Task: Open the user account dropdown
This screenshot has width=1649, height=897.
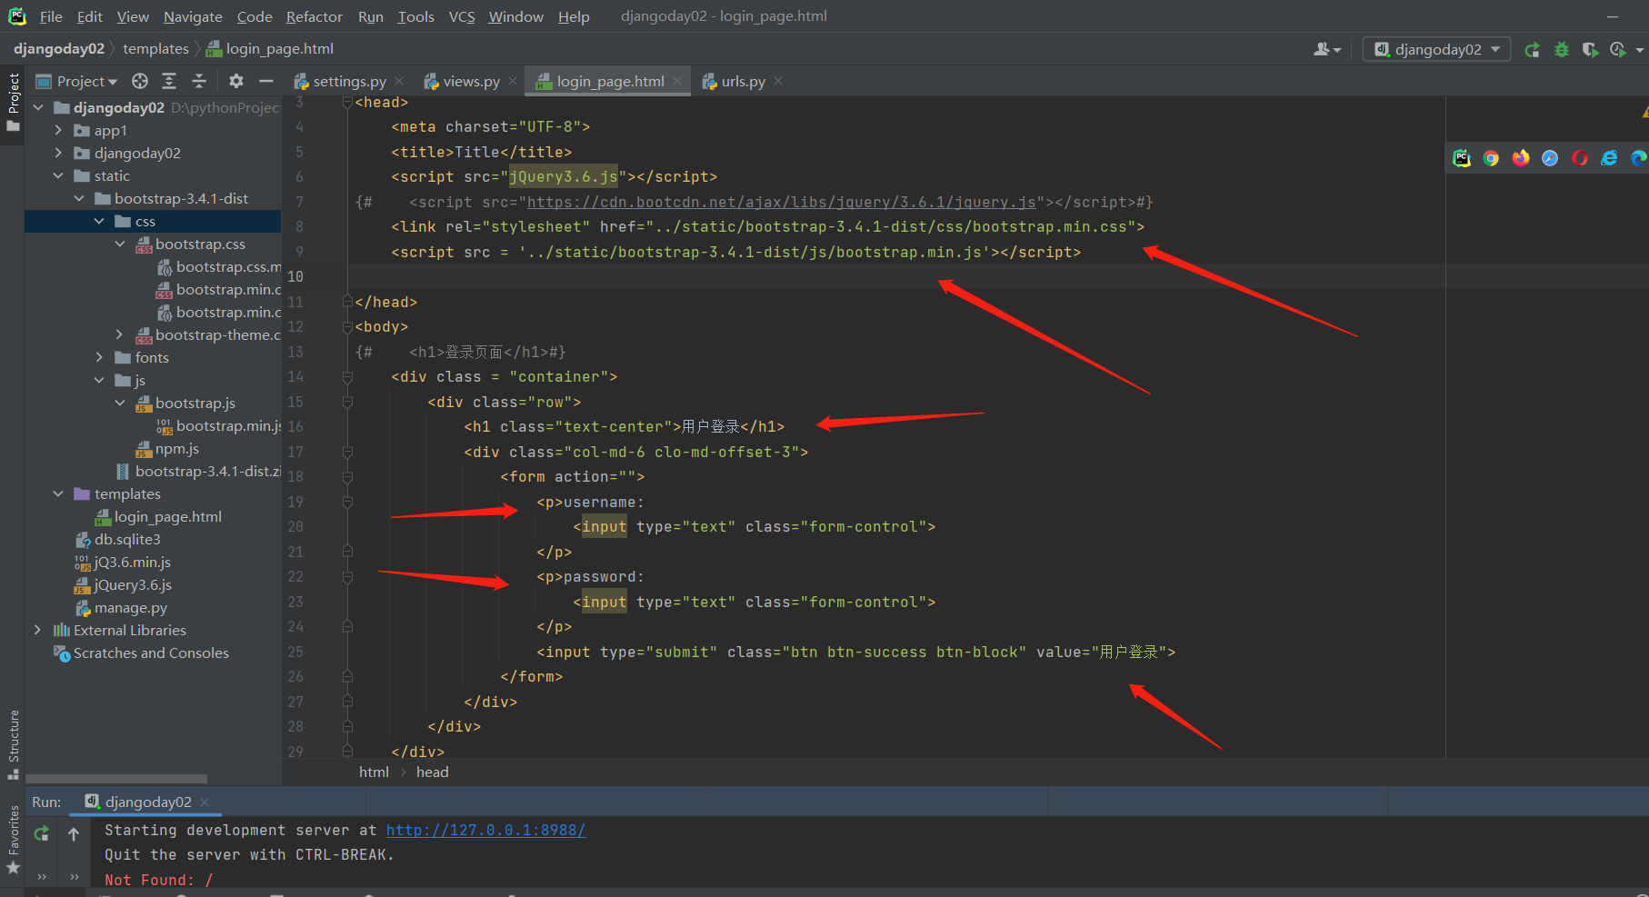Action: click(x=1327, y=49)
